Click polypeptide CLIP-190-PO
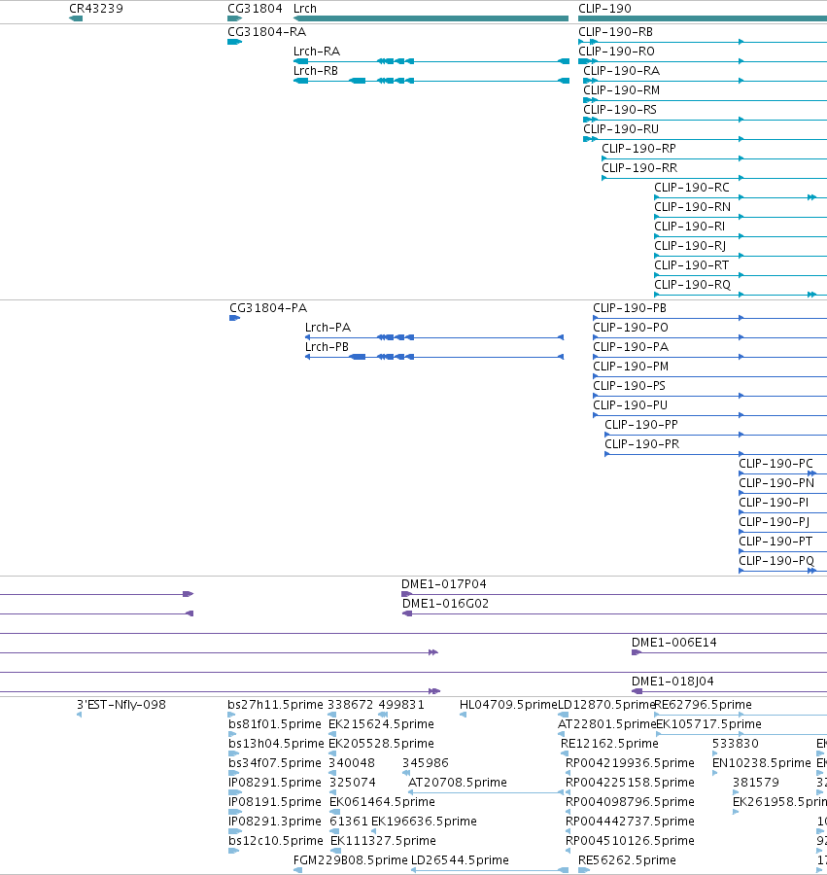Image resolution: width=827 pixels, height=875 pixels. (630, 328)
